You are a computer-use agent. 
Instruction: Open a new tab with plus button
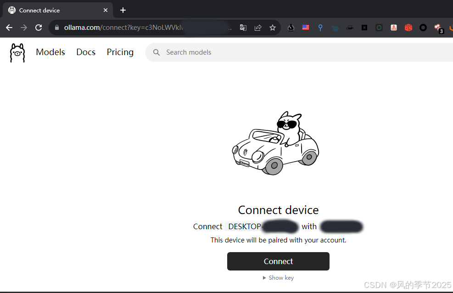coord(123,10)
